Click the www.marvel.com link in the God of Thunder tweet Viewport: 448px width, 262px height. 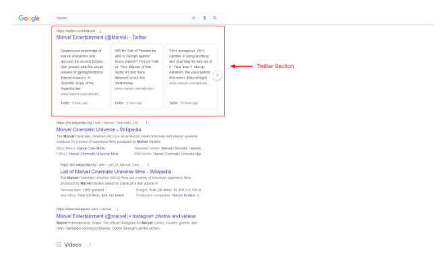pyautogui.click(x=135, y=89)
